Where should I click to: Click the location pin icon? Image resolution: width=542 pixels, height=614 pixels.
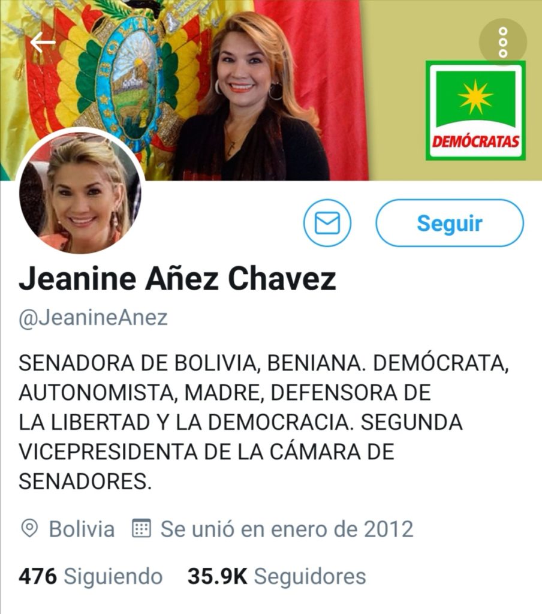point(29,529)
